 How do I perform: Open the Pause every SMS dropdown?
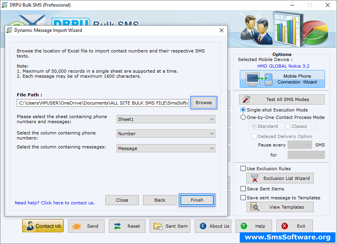click(300, 145)
